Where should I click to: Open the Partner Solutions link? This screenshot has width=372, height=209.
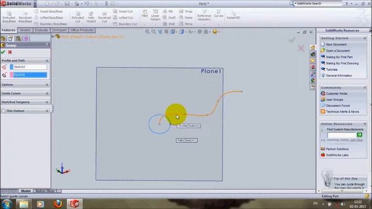click(x=337, y=149)
